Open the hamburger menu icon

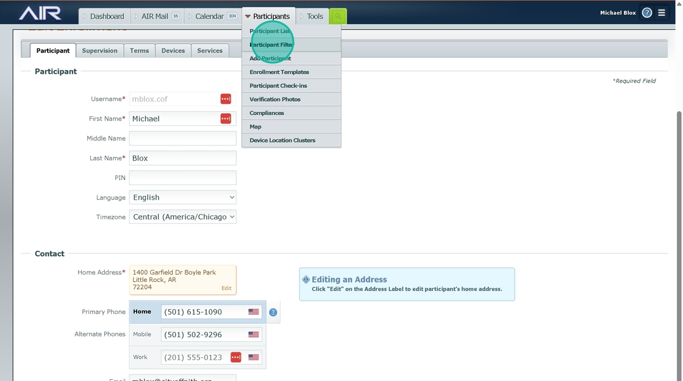click(661, 13)
